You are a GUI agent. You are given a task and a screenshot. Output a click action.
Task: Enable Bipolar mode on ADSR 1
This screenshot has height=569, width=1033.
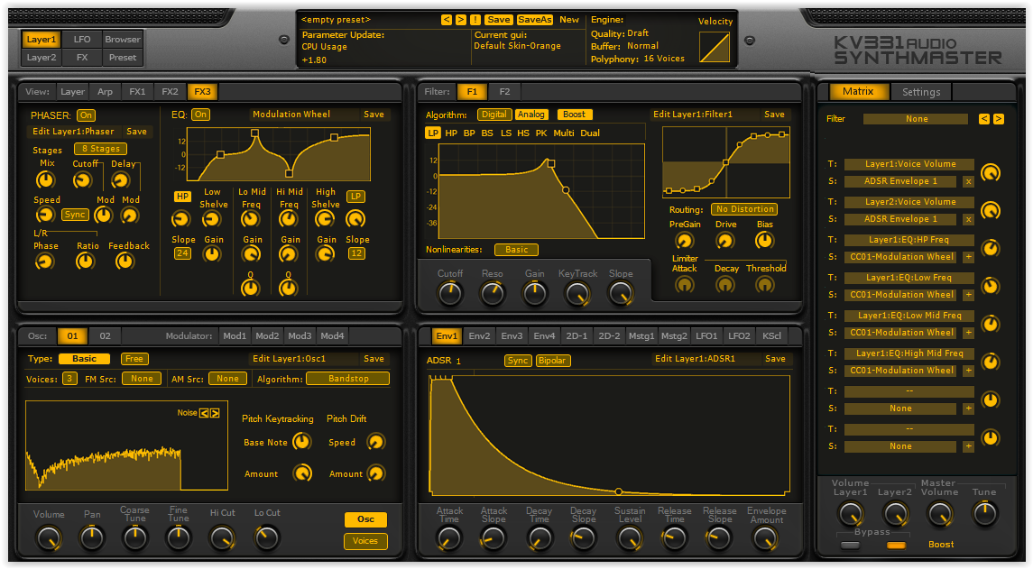(553, 360)
